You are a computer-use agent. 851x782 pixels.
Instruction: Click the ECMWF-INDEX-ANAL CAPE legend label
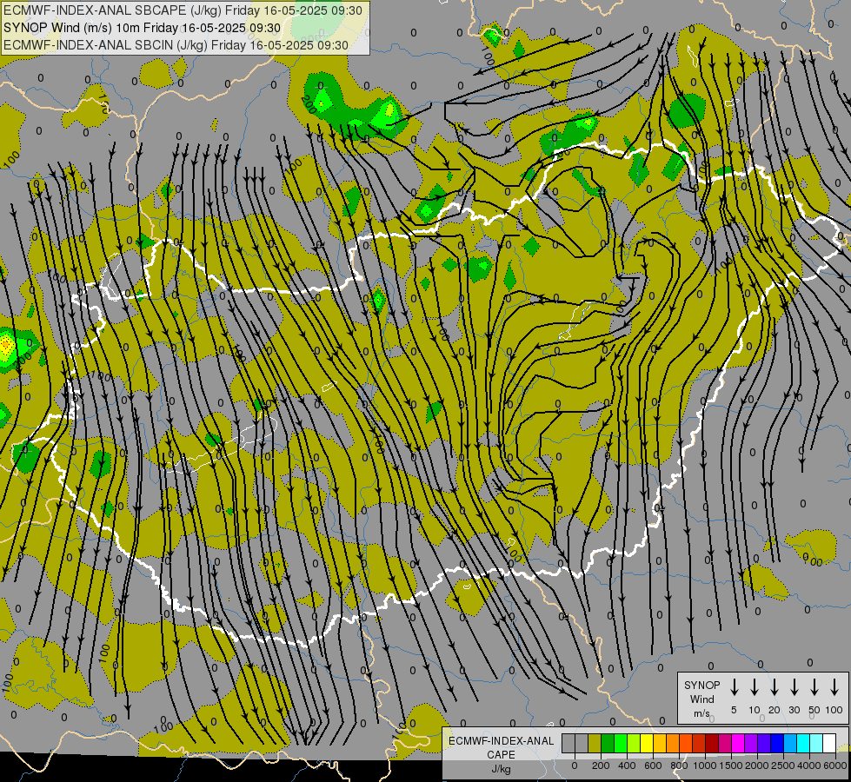[x=501, y=747]
